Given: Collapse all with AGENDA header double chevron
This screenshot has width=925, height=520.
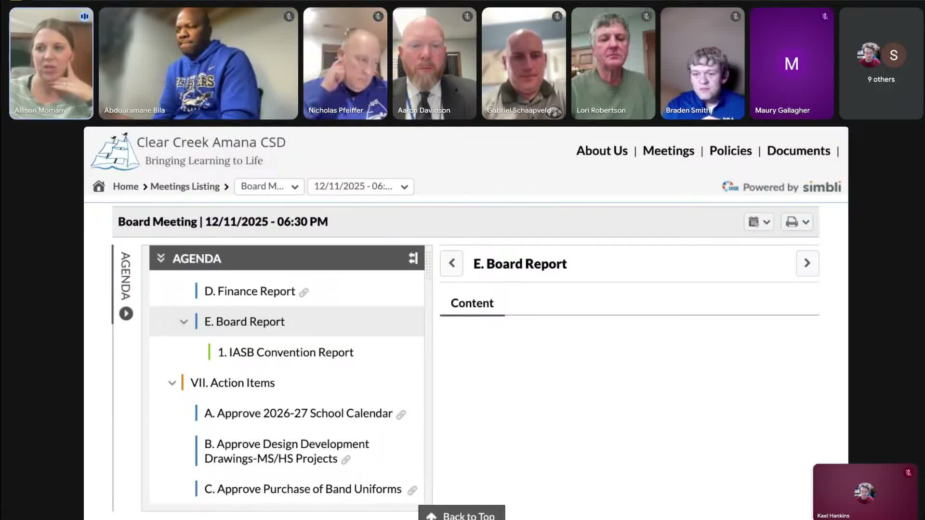Looking at the screenshot, I should click(x=161, y=259).
